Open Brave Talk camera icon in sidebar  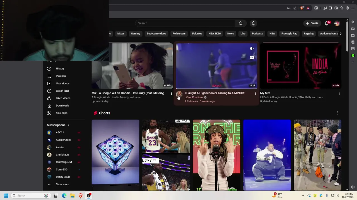(x=353, y=29)
